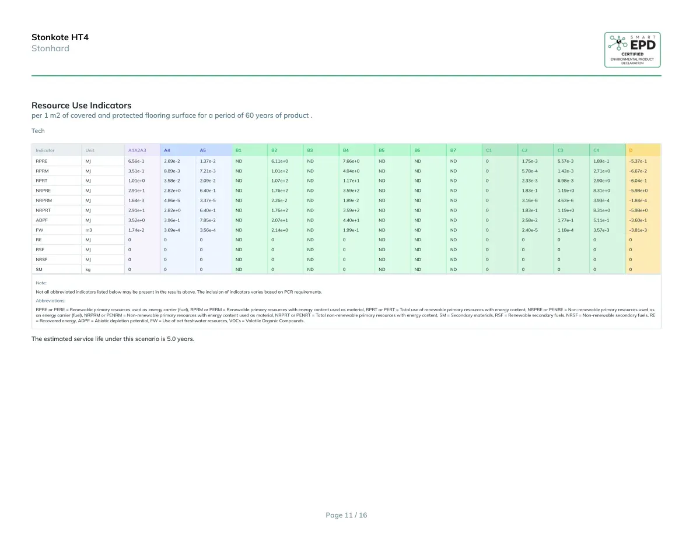Click the Unit column header
693x535 pixels.
point(90,150)
